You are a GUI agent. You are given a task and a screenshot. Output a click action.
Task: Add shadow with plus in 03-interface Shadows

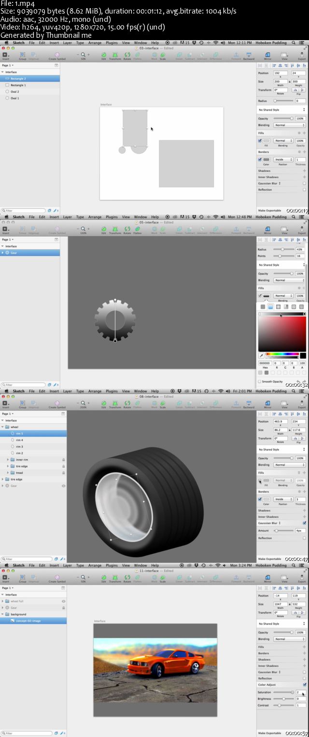304,171
